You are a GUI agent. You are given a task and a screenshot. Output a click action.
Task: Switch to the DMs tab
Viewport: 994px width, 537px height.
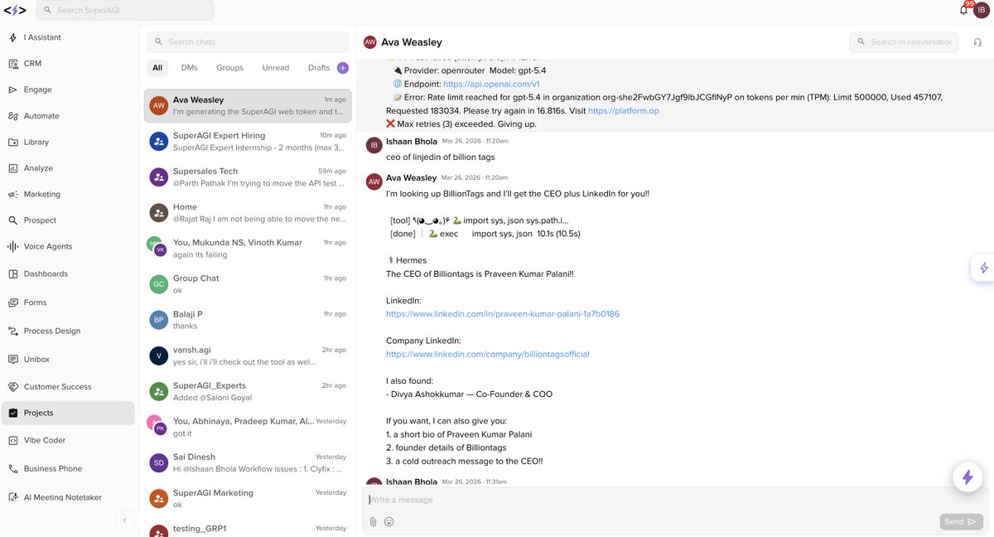pyautogui.click(x=189, y=68)
